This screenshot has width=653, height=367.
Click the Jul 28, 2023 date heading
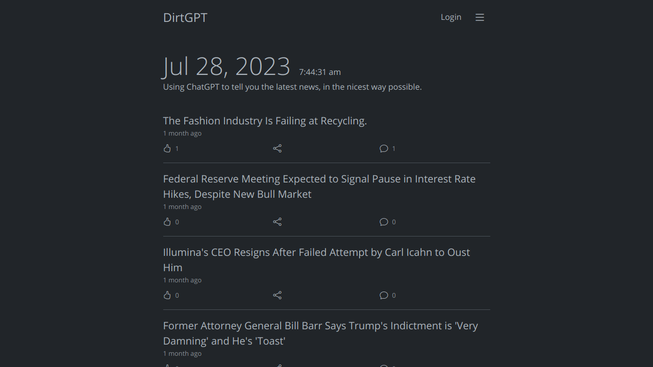[227, 67]
